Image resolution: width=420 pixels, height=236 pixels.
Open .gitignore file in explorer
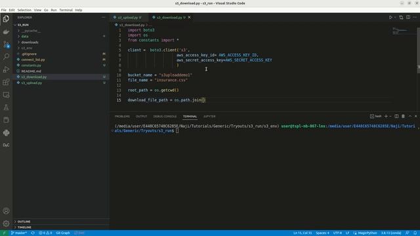pyautogui.click(x=61, y=54)
